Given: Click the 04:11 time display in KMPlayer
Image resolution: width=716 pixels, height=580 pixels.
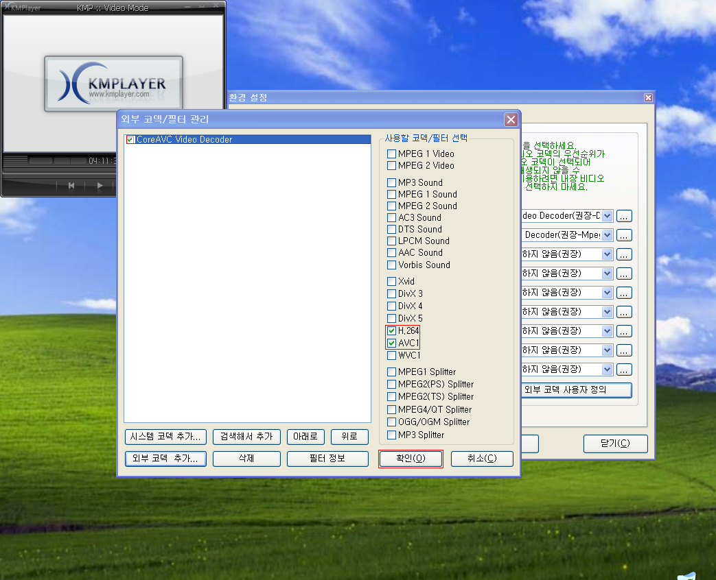Looking at the screenshot, I should (x=102, y=161).
